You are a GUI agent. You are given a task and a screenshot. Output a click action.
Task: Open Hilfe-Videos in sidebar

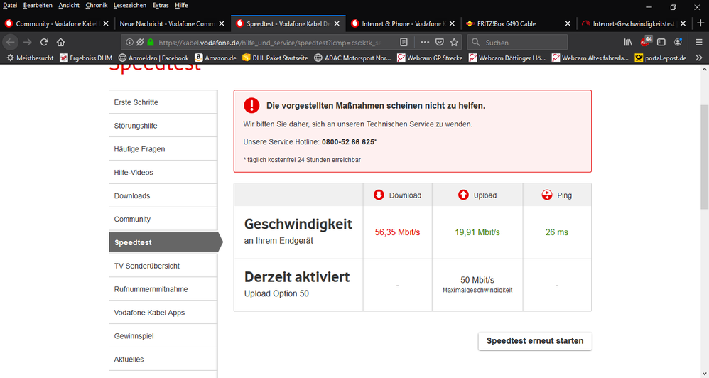pyautogui.click(x=163, y=172)
